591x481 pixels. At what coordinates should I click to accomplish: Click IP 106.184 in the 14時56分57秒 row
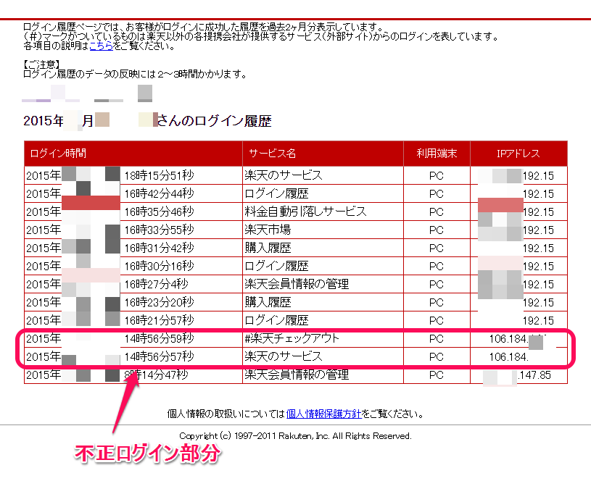click(x=508, y=356)
